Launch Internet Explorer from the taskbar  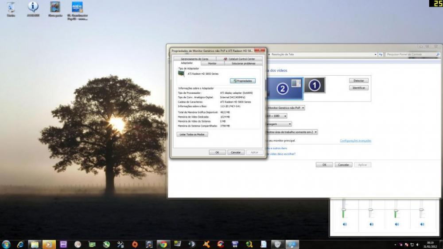[x=20, y=244]
